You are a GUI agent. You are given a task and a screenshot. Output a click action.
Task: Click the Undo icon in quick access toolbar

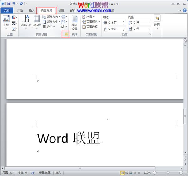pyautogui.click(x=14, y=3)
